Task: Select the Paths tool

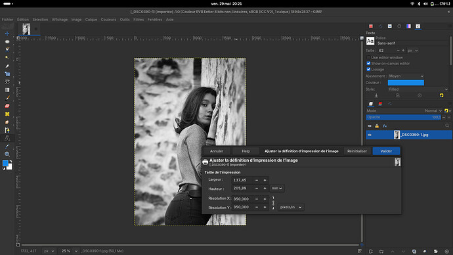Action: coord(7,130)
